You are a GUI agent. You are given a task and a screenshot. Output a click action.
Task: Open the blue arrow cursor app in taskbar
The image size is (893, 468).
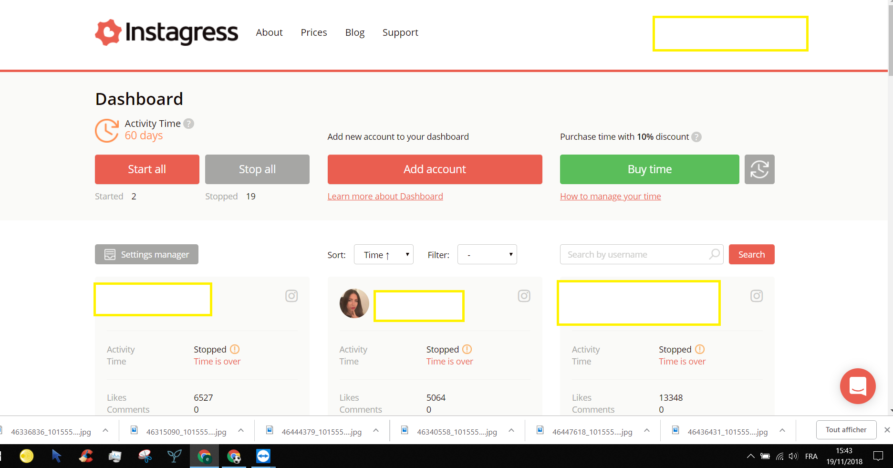[56, 457]
